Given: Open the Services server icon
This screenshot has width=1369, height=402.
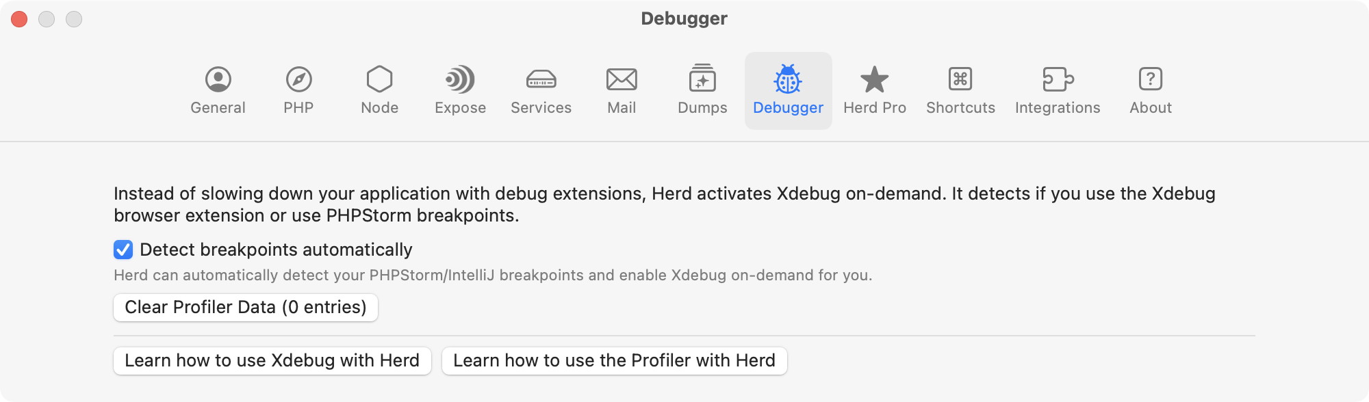Looking at the screenshot, I should tap(541, 80).
